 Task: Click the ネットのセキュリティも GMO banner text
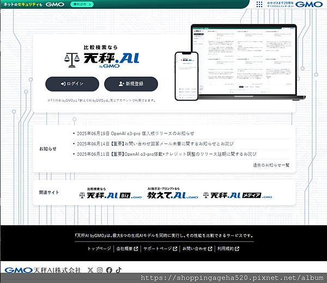pos(34,4)
